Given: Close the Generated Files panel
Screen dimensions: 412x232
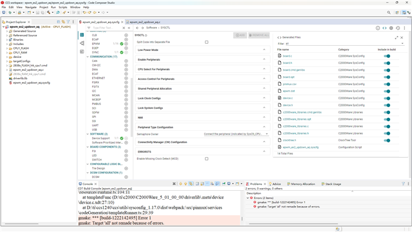Looking at the screenshot, I should point(402,37).
